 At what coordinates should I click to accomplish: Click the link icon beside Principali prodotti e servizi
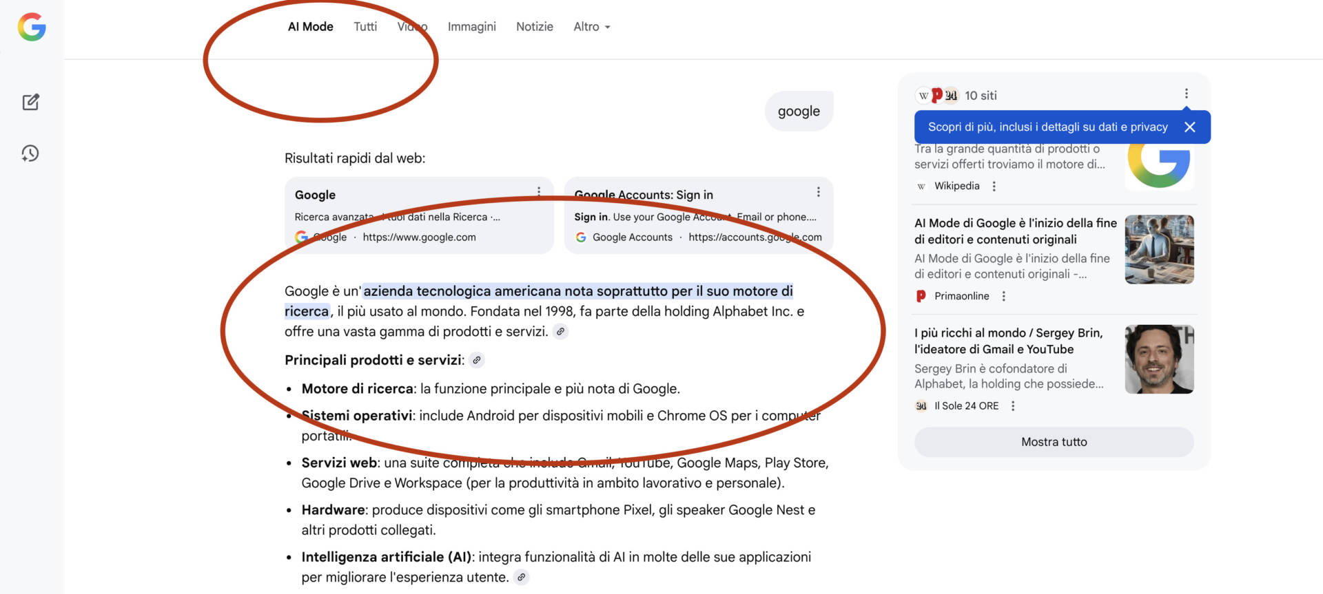click(476, 360)
